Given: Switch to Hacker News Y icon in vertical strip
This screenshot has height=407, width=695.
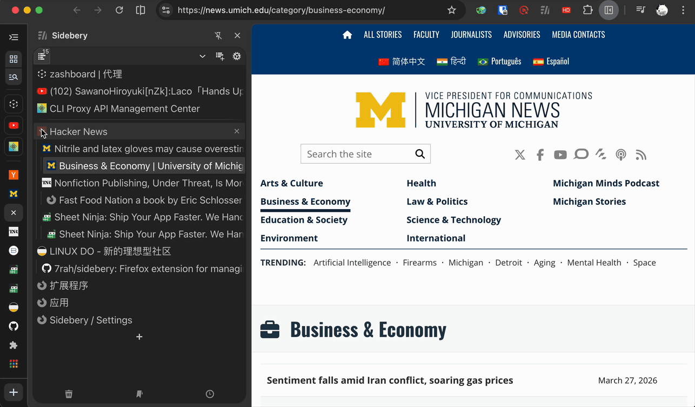Looking at the screenshot, I should coord(14,175).
